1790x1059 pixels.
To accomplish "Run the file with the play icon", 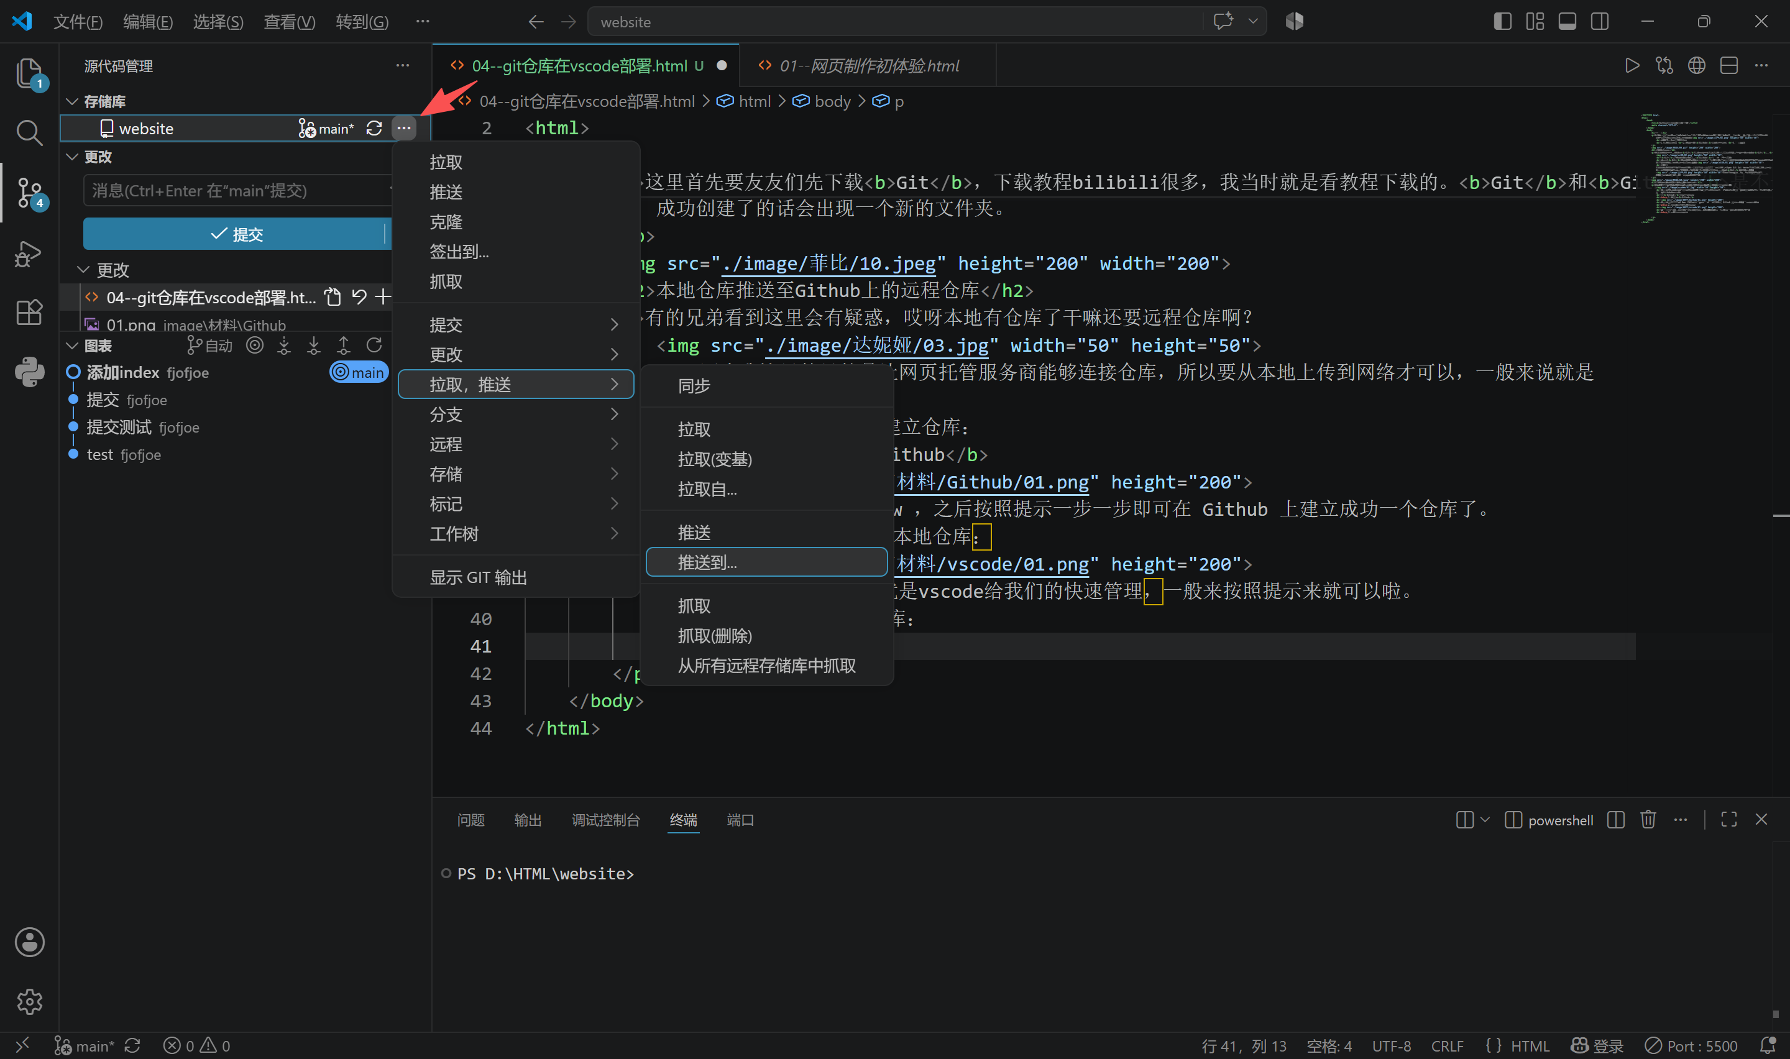I will (1632, 66).
